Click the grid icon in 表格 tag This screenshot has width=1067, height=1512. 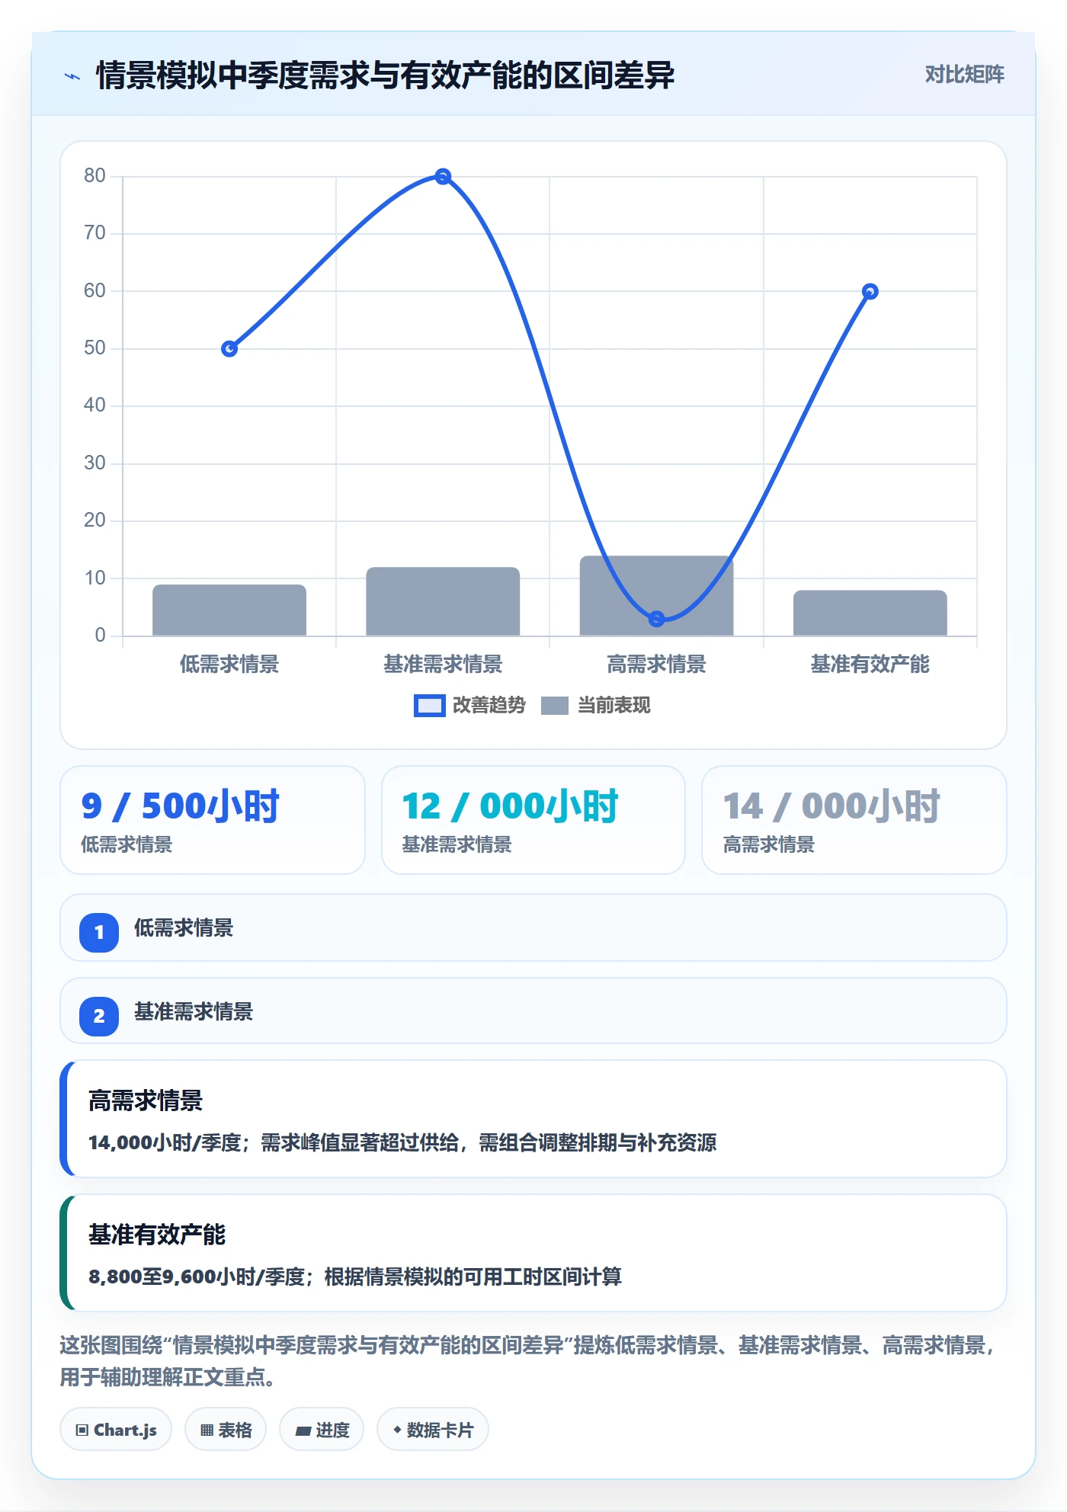click(207, 1430)
